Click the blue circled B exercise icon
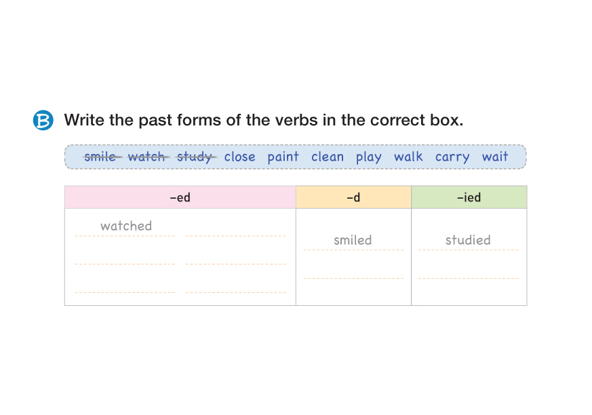 coord(43,120)
